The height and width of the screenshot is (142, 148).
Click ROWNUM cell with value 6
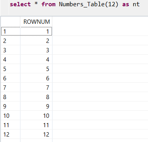(36, 78)
